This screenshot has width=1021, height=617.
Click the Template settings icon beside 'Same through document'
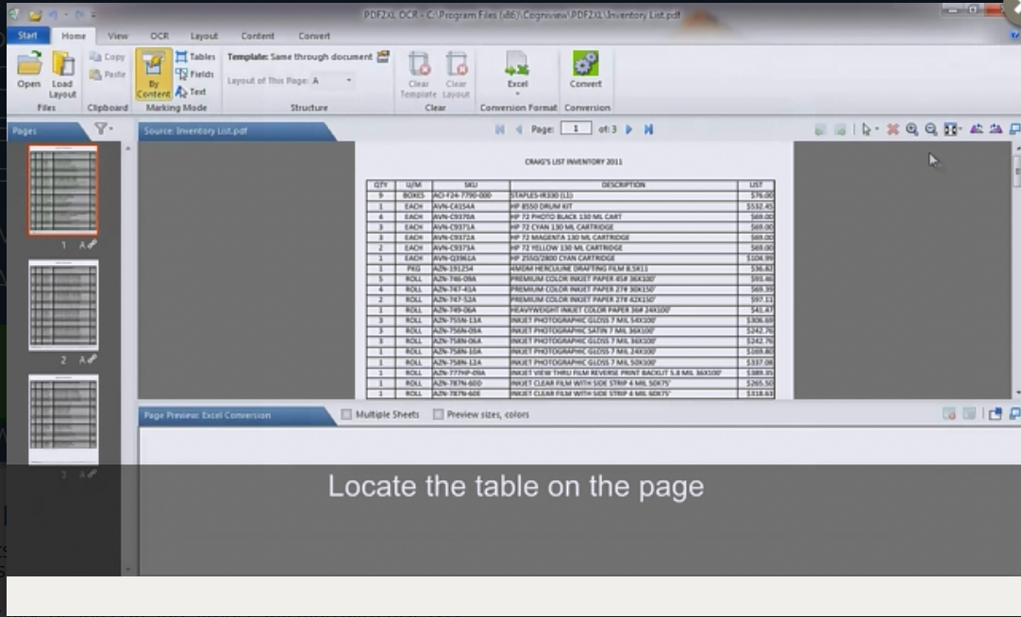383,57
